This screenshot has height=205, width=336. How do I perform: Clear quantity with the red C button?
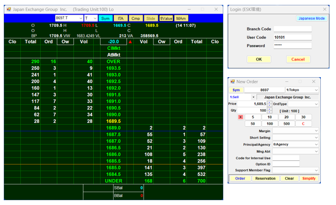pos(303,124)
